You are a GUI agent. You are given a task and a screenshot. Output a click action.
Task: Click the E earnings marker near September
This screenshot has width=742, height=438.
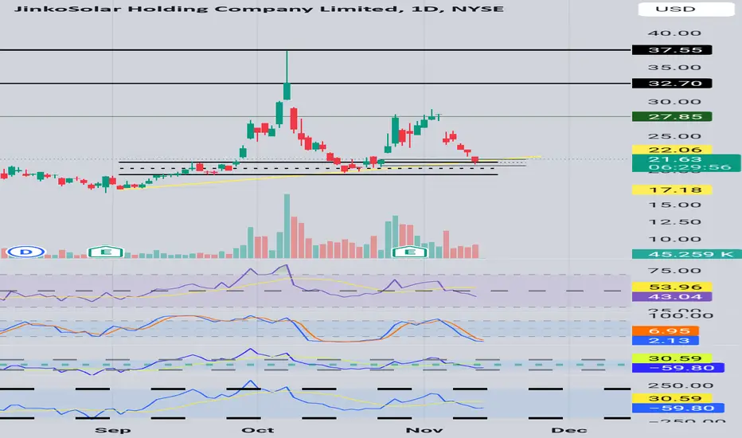[106, 252]
